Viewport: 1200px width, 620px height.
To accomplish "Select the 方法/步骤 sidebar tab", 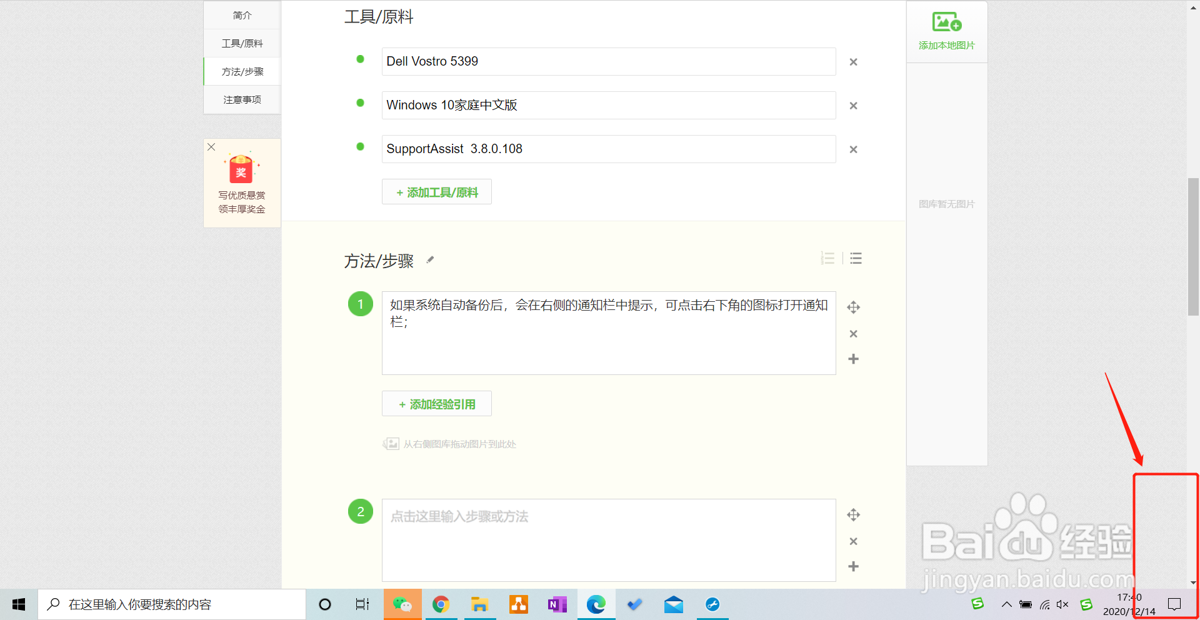I will coord(242,71).
